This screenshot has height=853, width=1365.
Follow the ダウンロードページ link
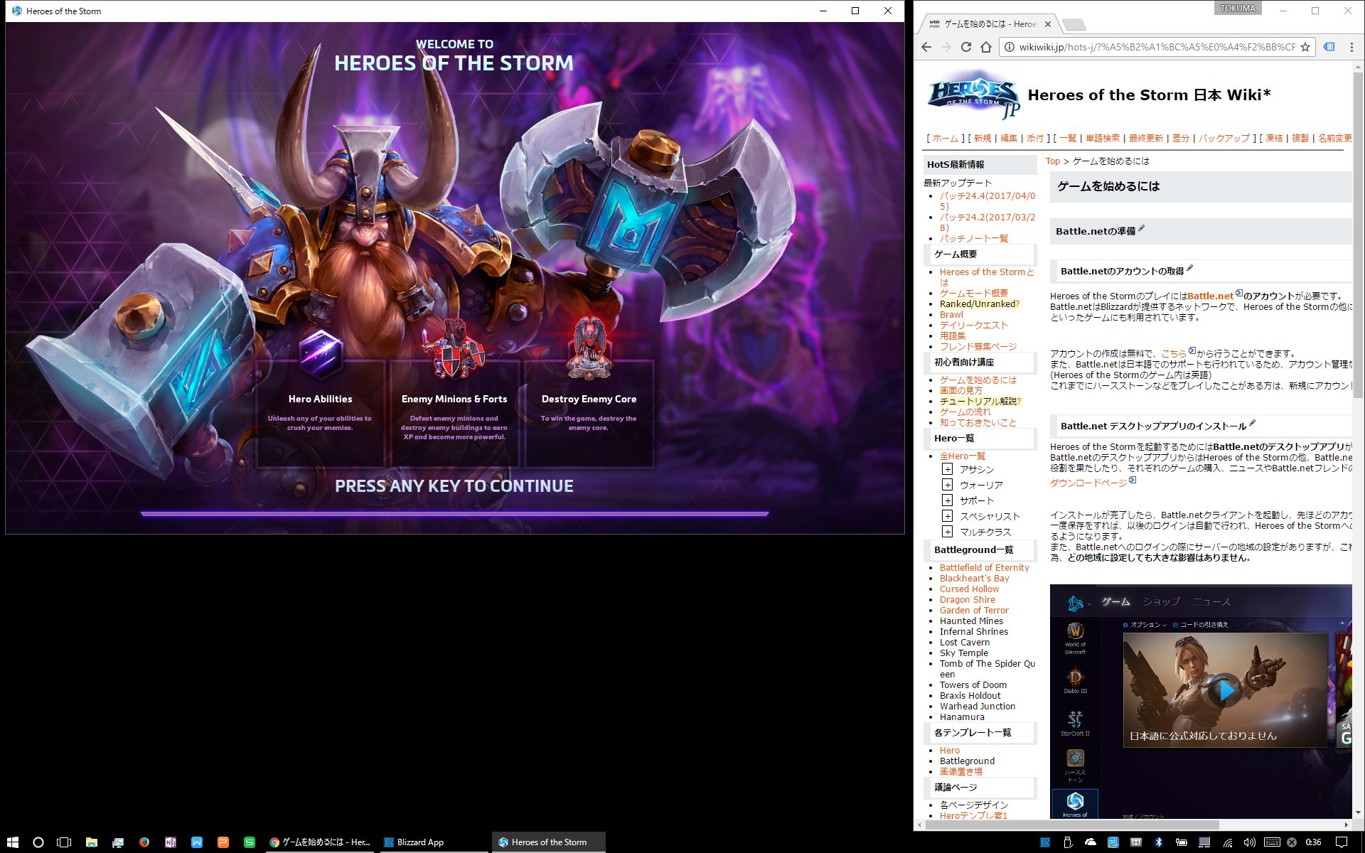tap(1088, 483)
